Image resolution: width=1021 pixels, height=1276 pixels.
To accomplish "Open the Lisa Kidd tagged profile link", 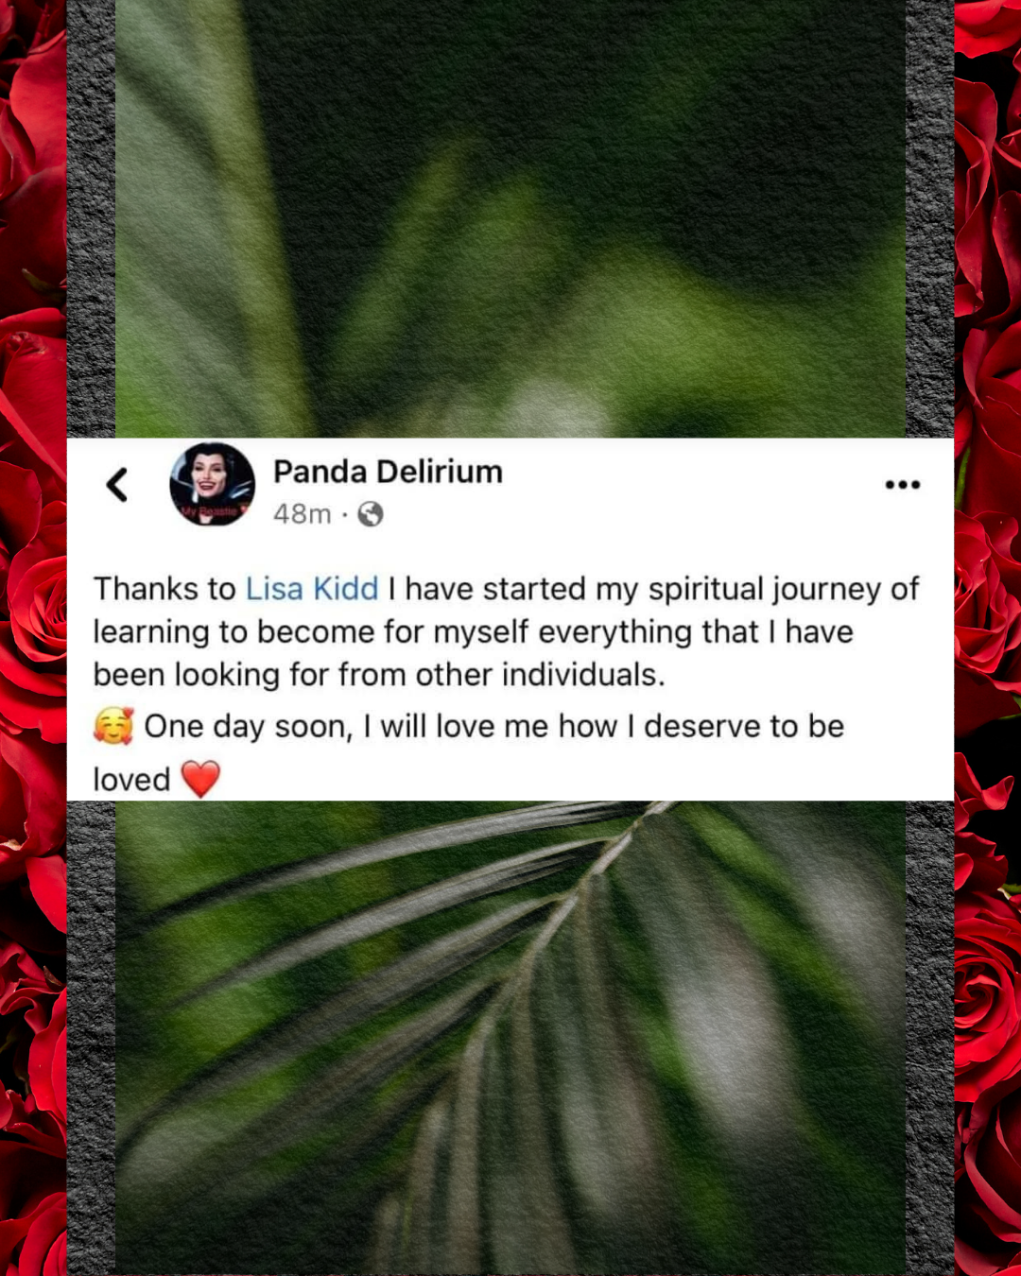I will (x=312, y=589).
